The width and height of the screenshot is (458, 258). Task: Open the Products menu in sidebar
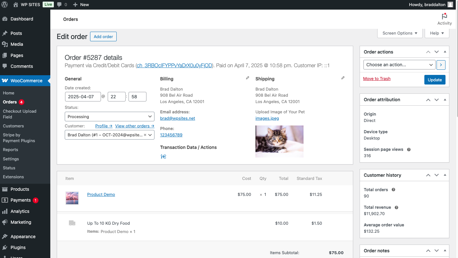pyautogui.click(x=20, y=189)
